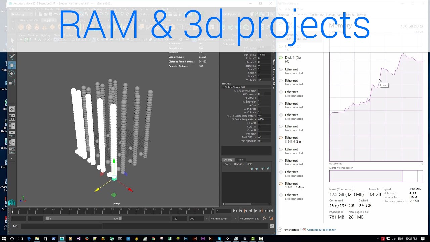This screenshot has height=242, width=430.
Task: Switch to four-view panel layout
Action: [x=11, y=117]
